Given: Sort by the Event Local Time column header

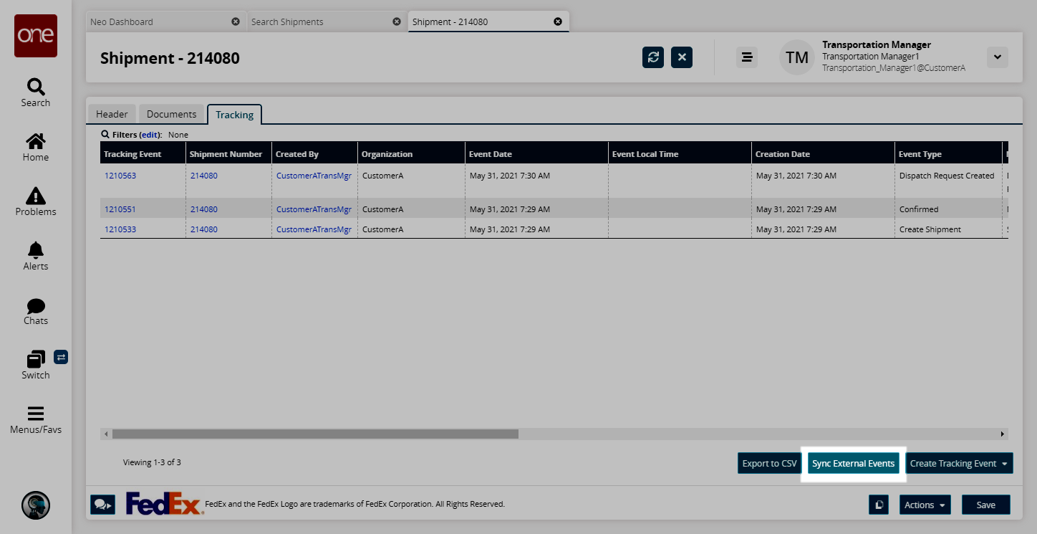Looking at the screenshot, I should 680,154.
